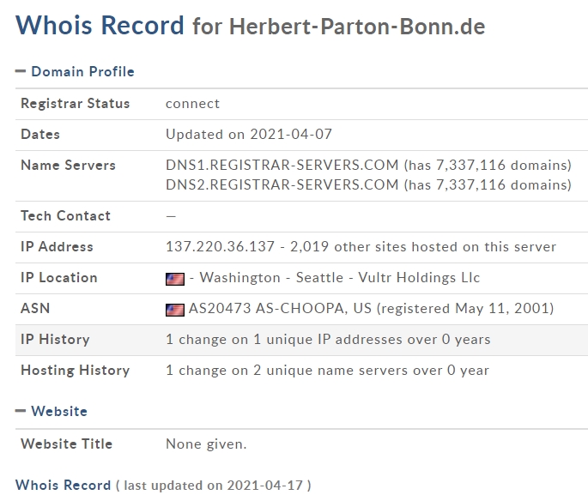
Task: Click the minus icon before Domain Profile
Action: click(x=21, y=71)
